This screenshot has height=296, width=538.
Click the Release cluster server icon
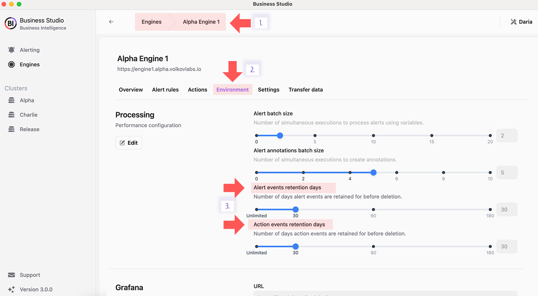(12, 129)
